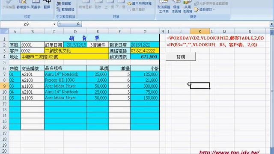Open 追蹤修訂 track changes dropdown
274x154 pixels.
point(205,9)
